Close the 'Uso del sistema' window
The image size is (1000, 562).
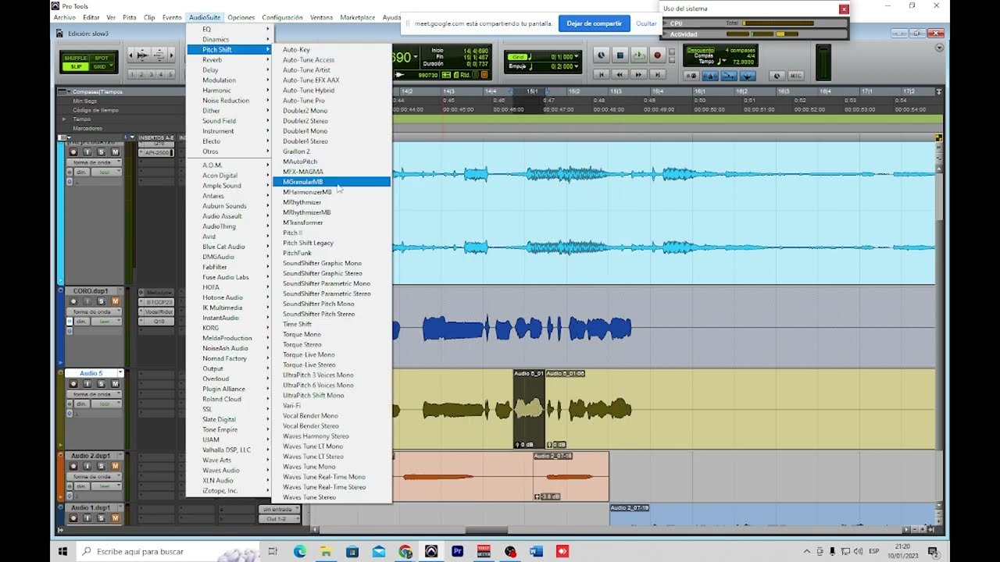click(844, 9)
